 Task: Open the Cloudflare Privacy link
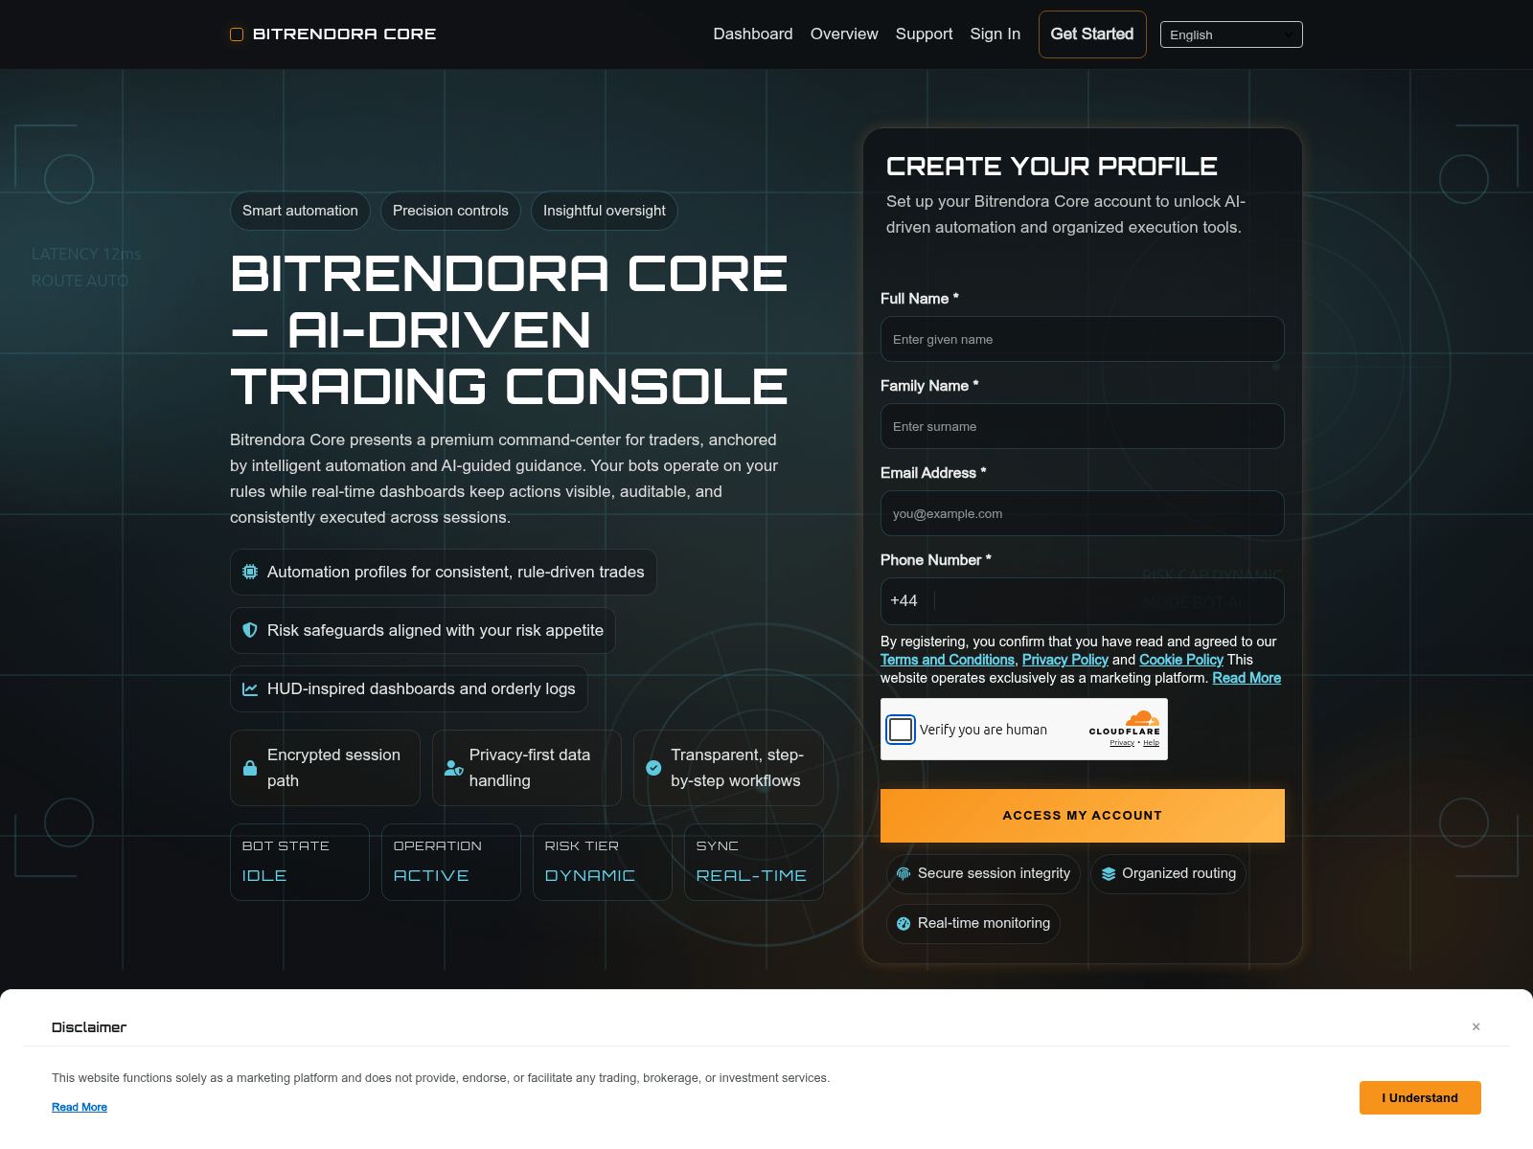click(1122, 743)
